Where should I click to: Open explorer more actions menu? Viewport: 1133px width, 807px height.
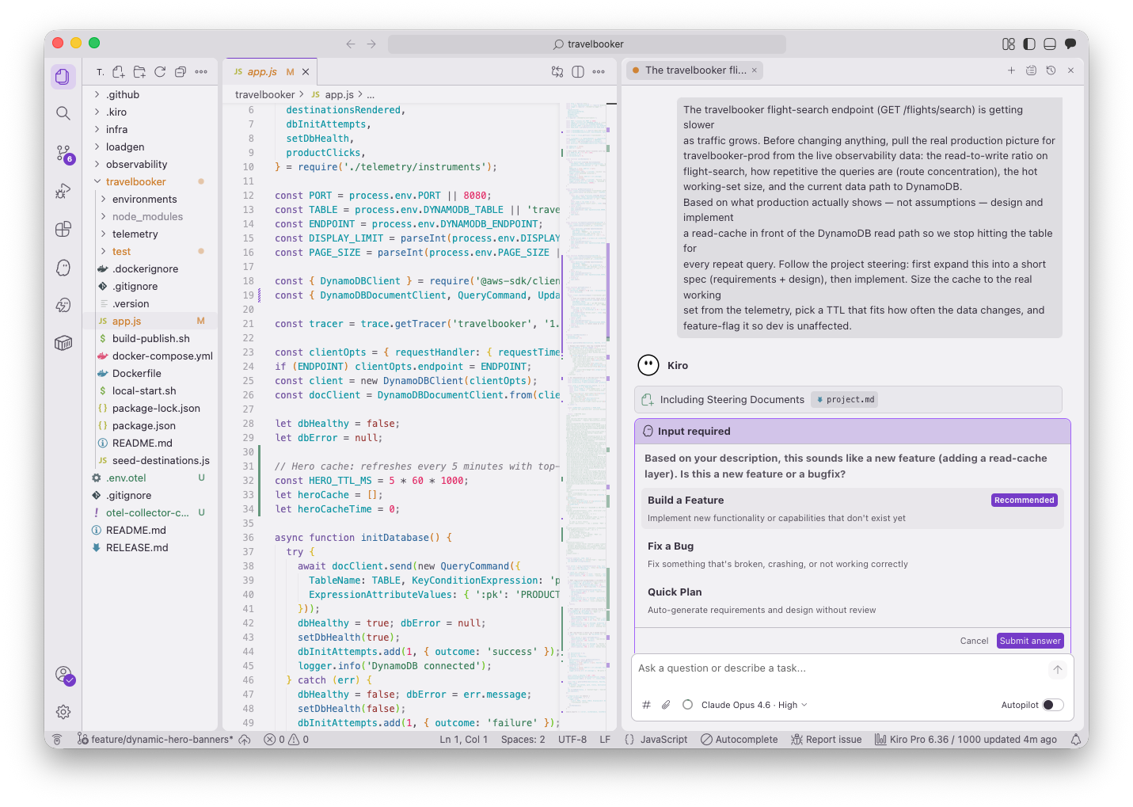pyautogui.click(x=201, y=71)
